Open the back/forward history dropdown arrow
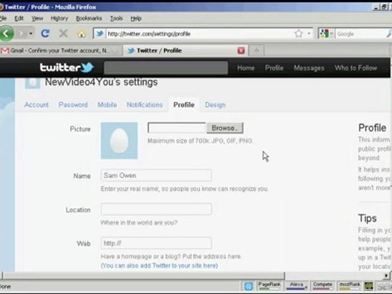This screenshot has height=294, width=392. pyautogui.click(x=31, y=33)
